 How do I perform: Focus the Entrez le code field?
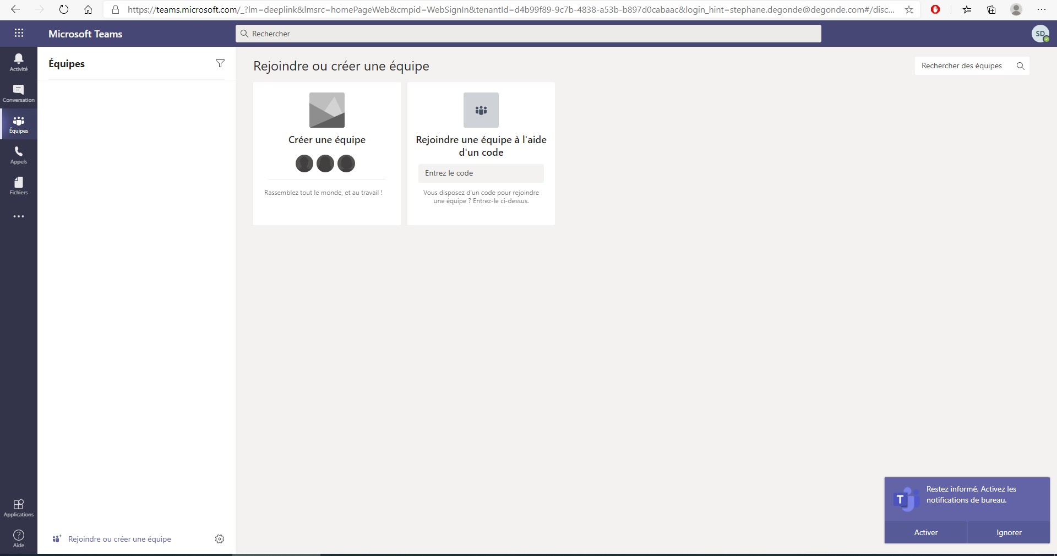pos(481,173)
